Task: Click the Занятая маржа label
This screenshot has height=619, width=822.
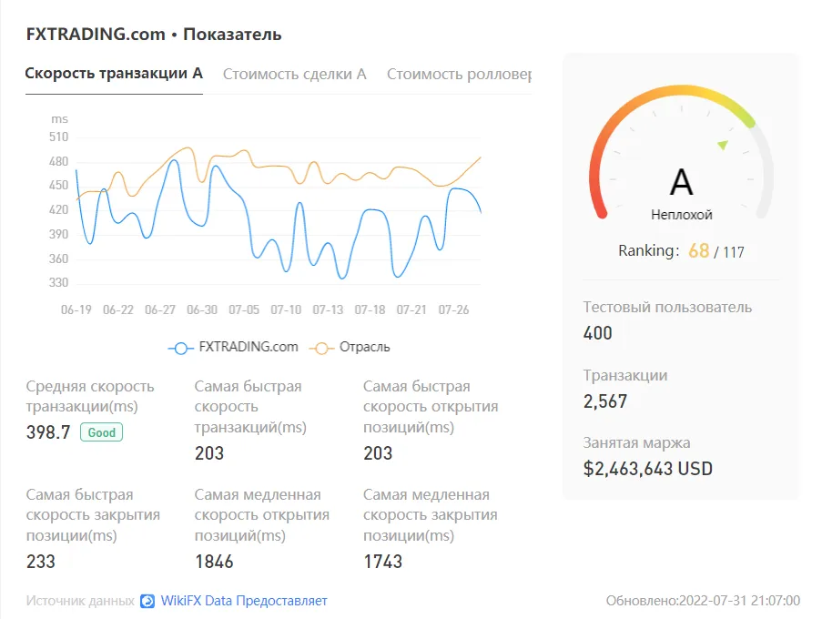Action: (x=637, y=443)
